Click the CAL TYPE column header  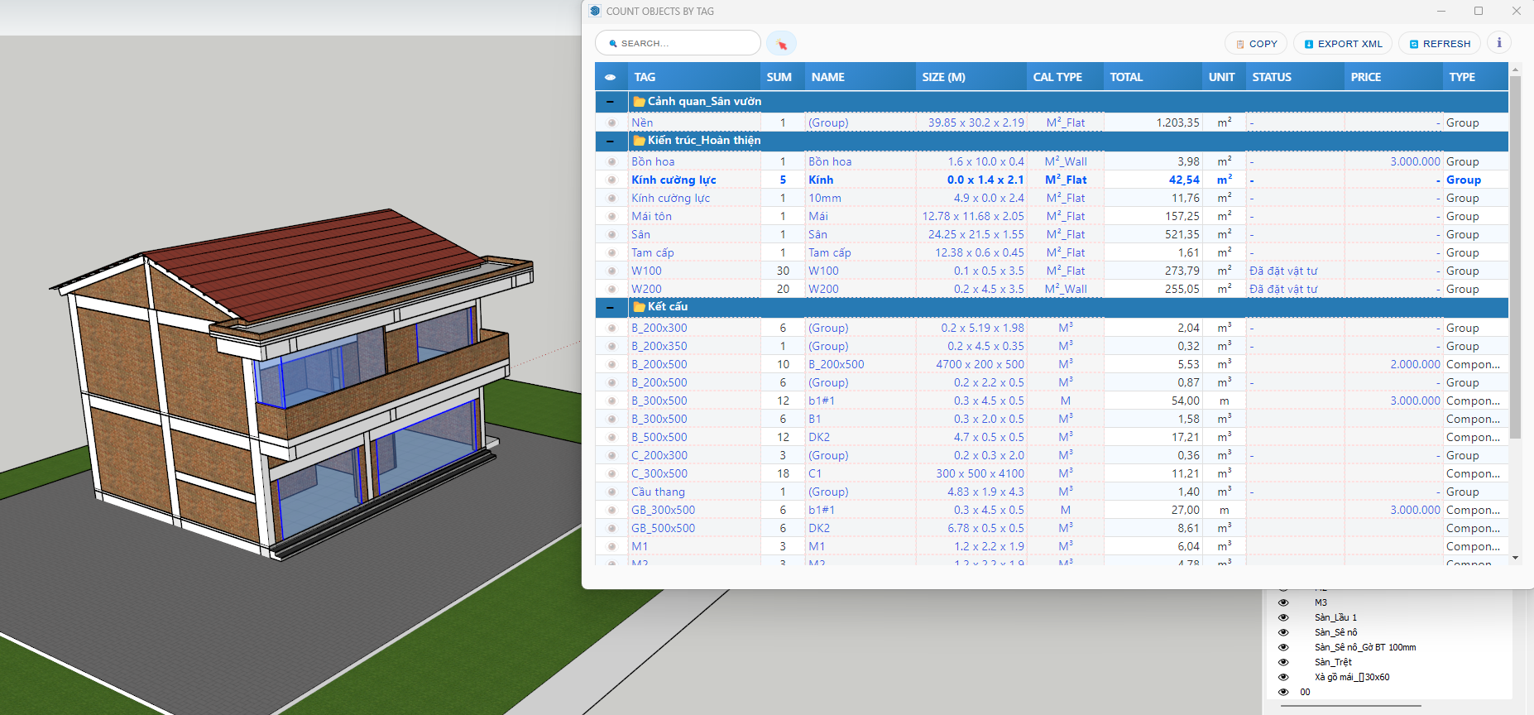[x=1057, y=77]
